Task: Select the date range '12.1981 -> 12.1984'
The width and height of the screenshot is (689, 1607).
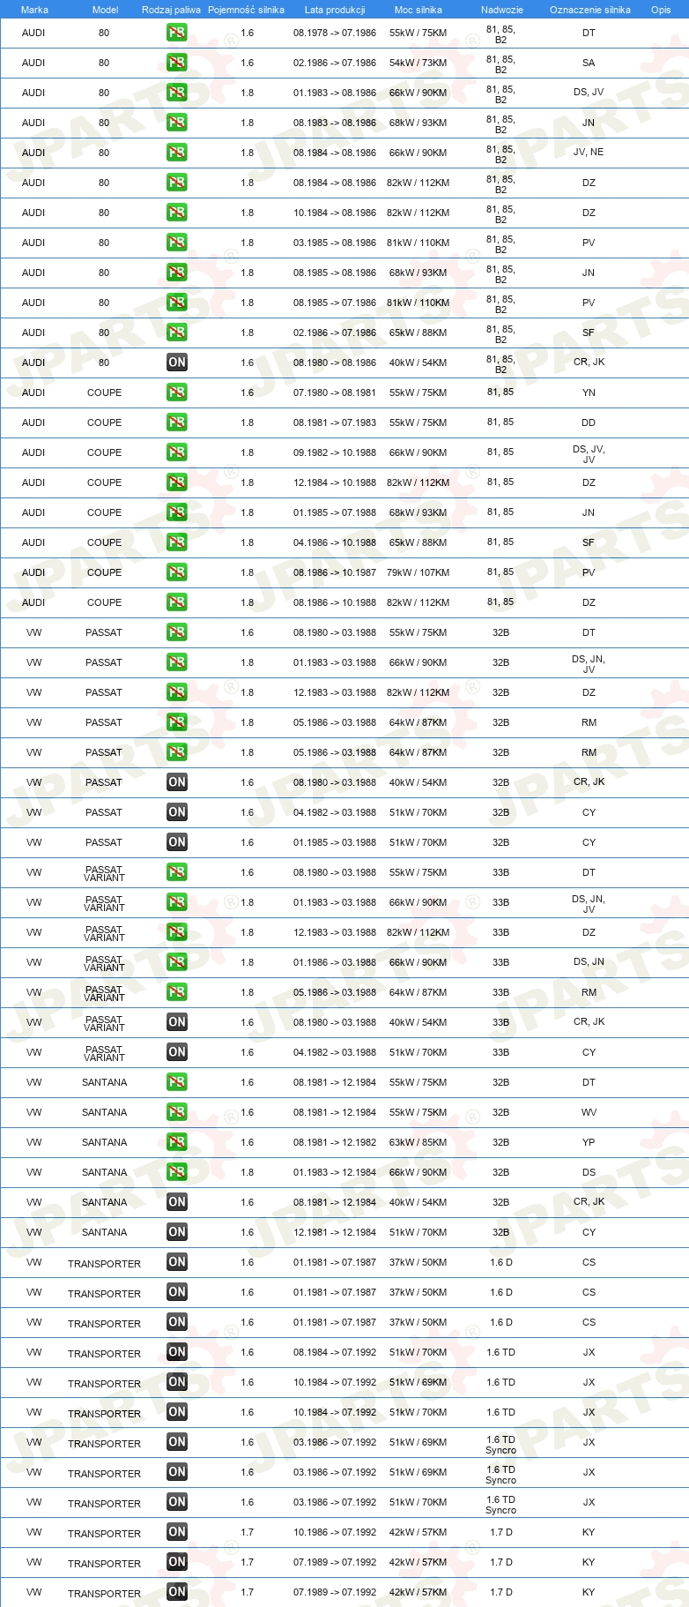Action: click(x=335, y=1232)
